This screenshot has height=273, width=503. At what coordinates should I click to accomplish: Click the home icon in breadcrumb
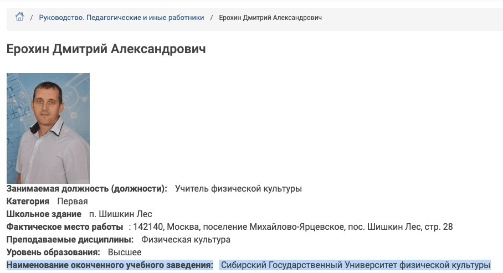[x=20, y=17]
